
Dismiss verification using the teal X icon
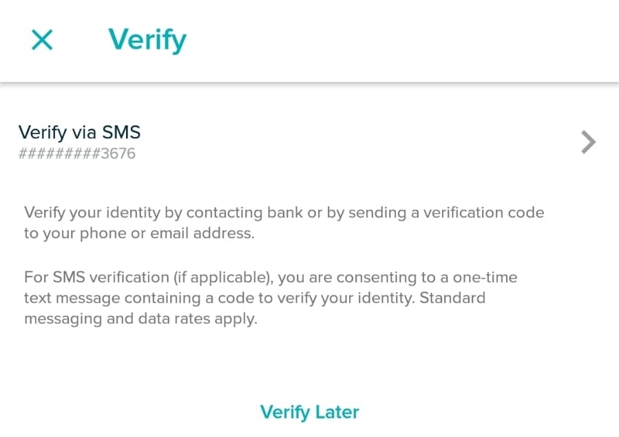coord(42,40)
